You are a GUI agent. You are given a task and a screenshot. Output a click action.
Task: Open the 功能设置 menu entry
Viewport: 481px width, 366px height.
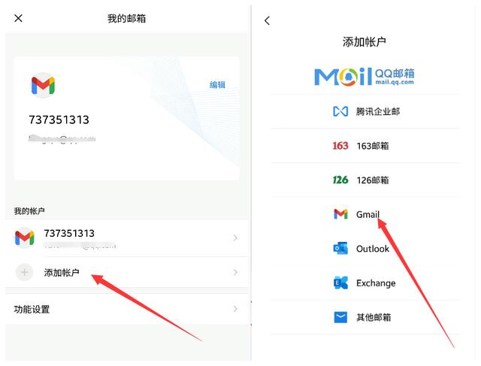(32, 309)
